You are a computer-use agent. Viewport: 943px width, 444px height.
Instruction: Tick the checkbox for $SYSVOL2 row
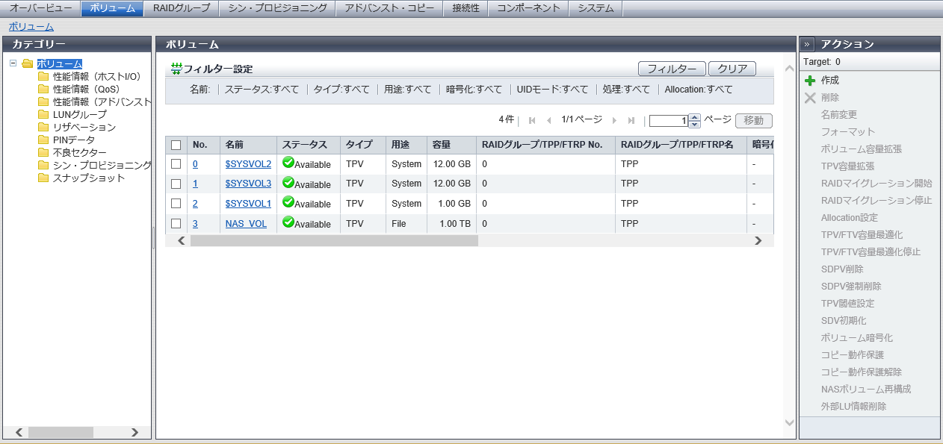(x=176, y=163)
